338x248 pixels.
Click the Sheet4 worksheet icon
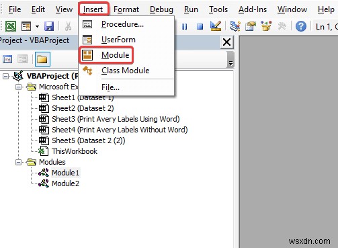[x=44, y=130]
